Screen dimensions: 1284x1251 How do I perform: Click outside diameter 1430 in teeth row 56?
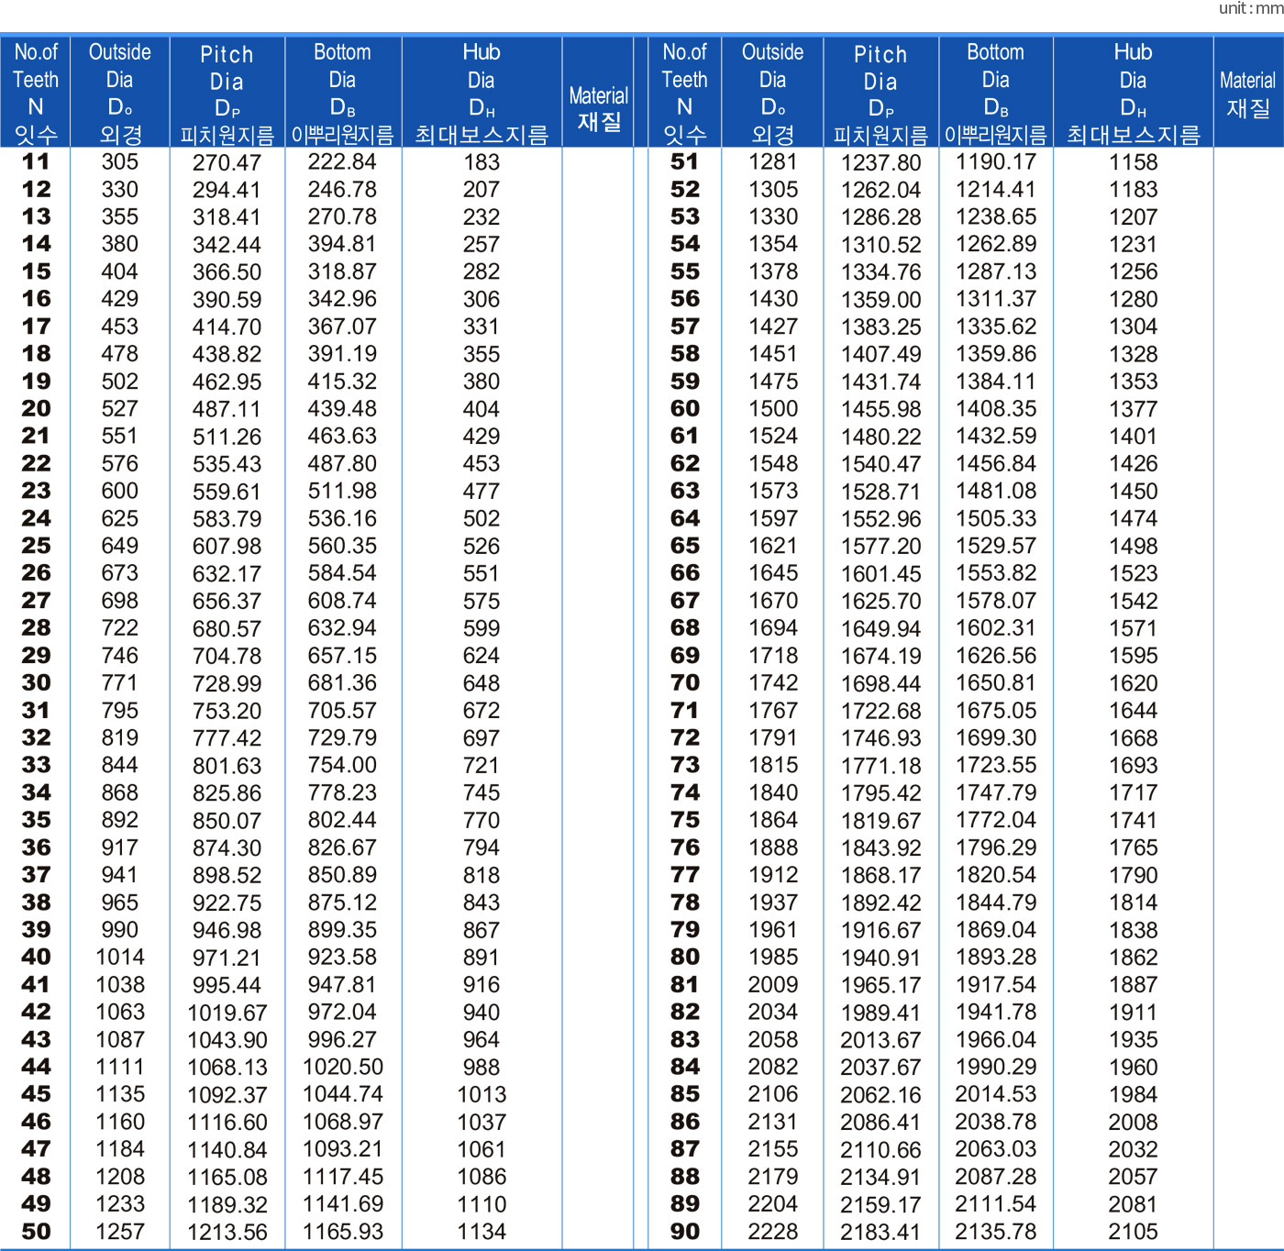coord(773,299)
